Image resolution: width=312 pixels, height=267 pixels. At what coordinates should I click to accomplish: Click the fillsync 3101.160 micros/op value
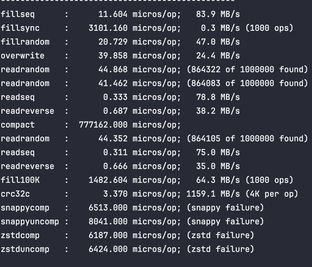tap(134, 28)
